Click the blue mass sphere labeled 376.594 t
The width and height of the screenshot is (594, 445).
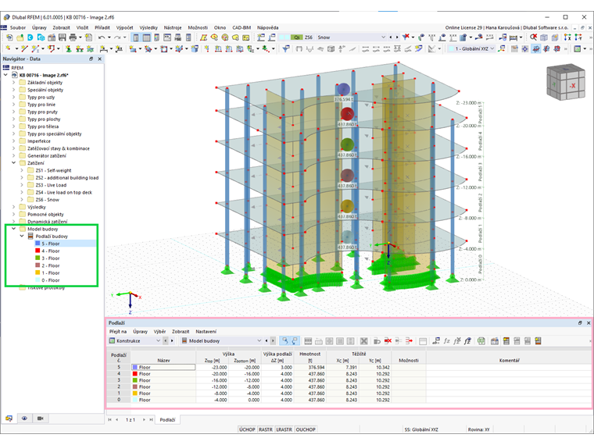coord(343,89)
